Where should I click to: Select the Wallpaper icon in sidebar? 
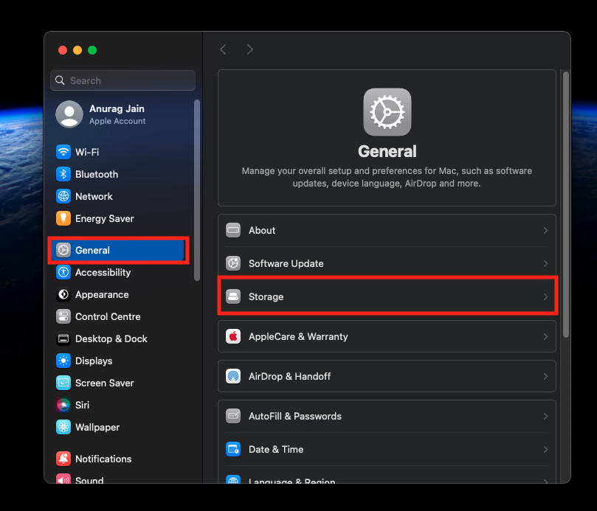coord(63,427)
